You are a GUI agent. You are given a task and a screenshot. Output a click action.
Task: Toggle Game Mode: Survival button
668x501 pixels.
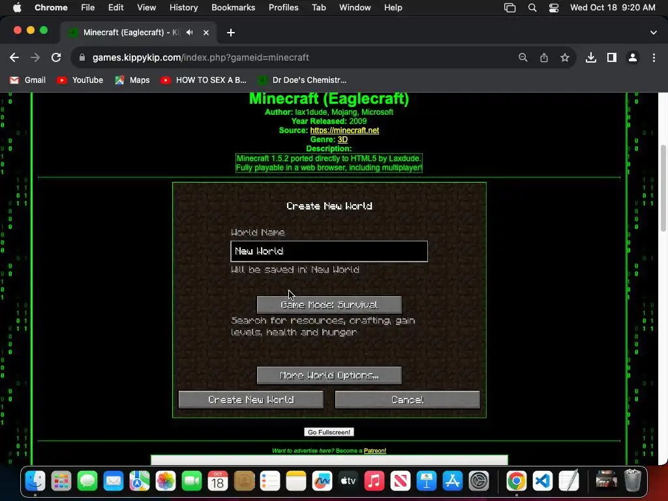point(329,305)
